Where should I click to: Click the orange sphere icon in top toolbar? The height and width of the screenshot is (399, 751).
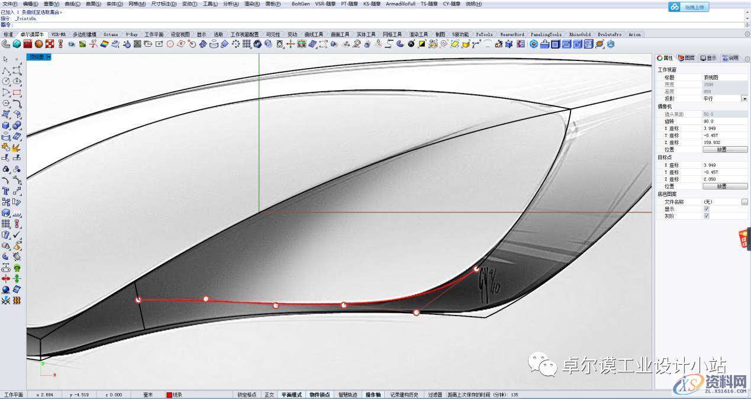(38, 44)
